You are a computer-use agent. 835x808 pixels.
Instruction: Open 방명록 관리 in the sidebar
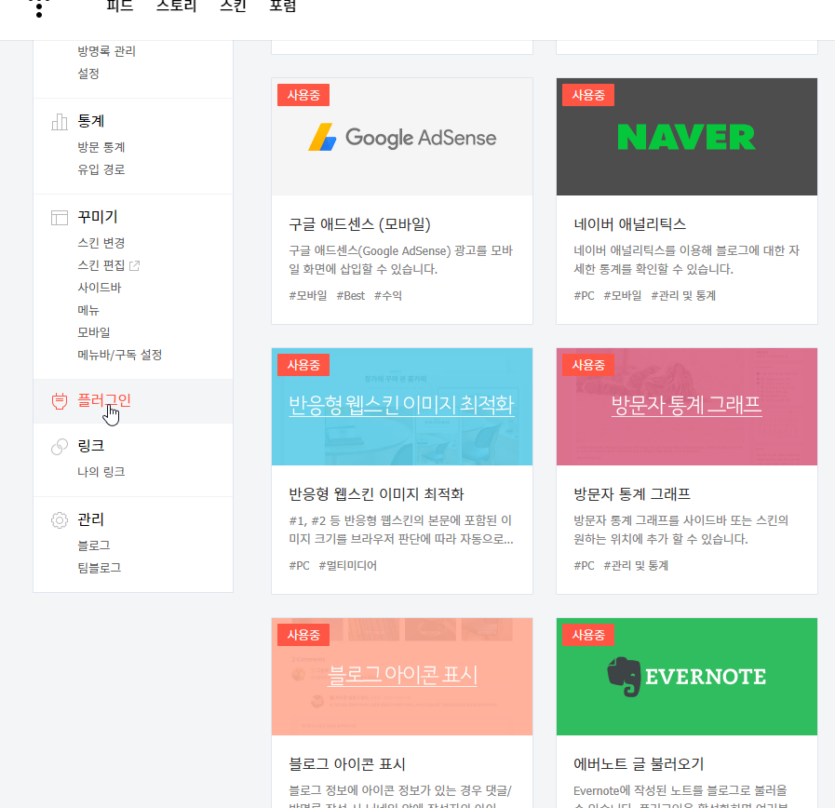click(x=106, y=51)
